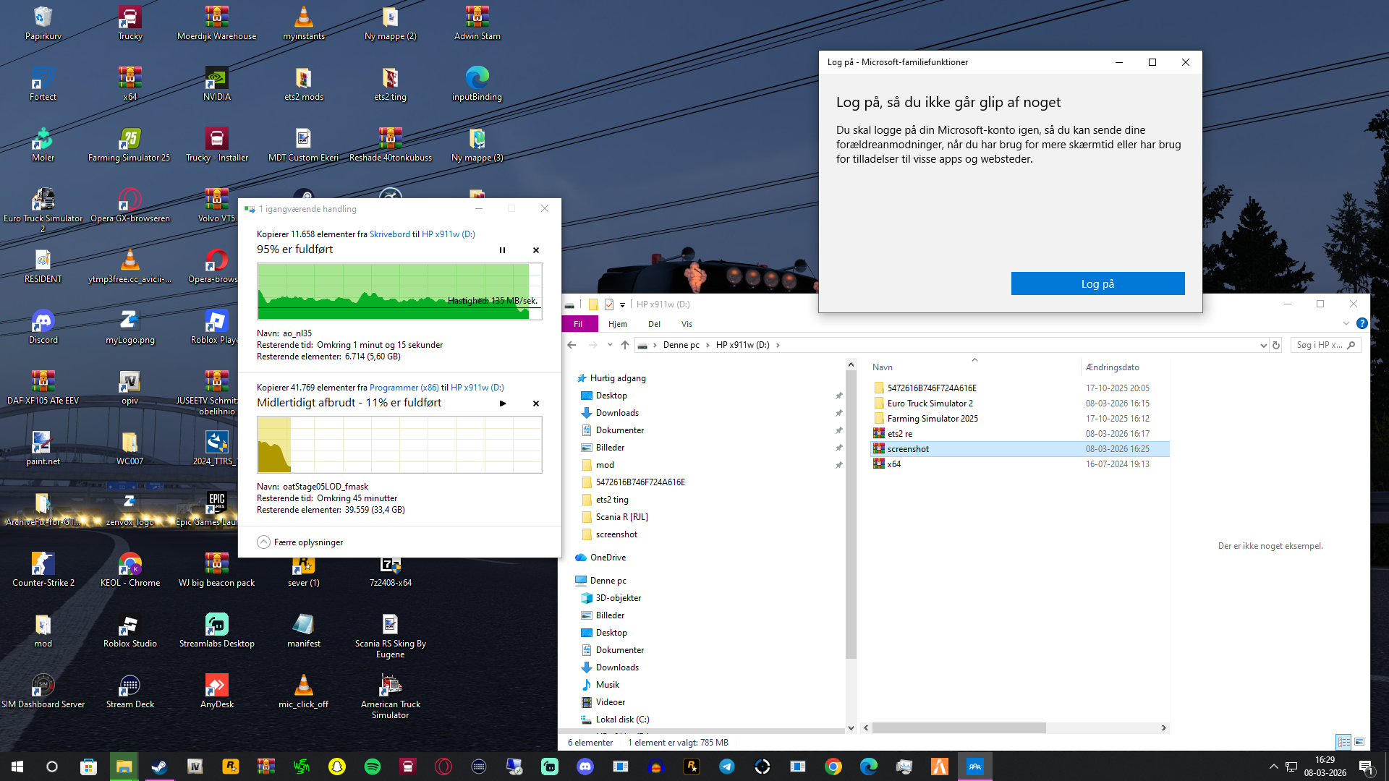Resume the paused Programmer (x86) copy

click(x=503, y=404)
